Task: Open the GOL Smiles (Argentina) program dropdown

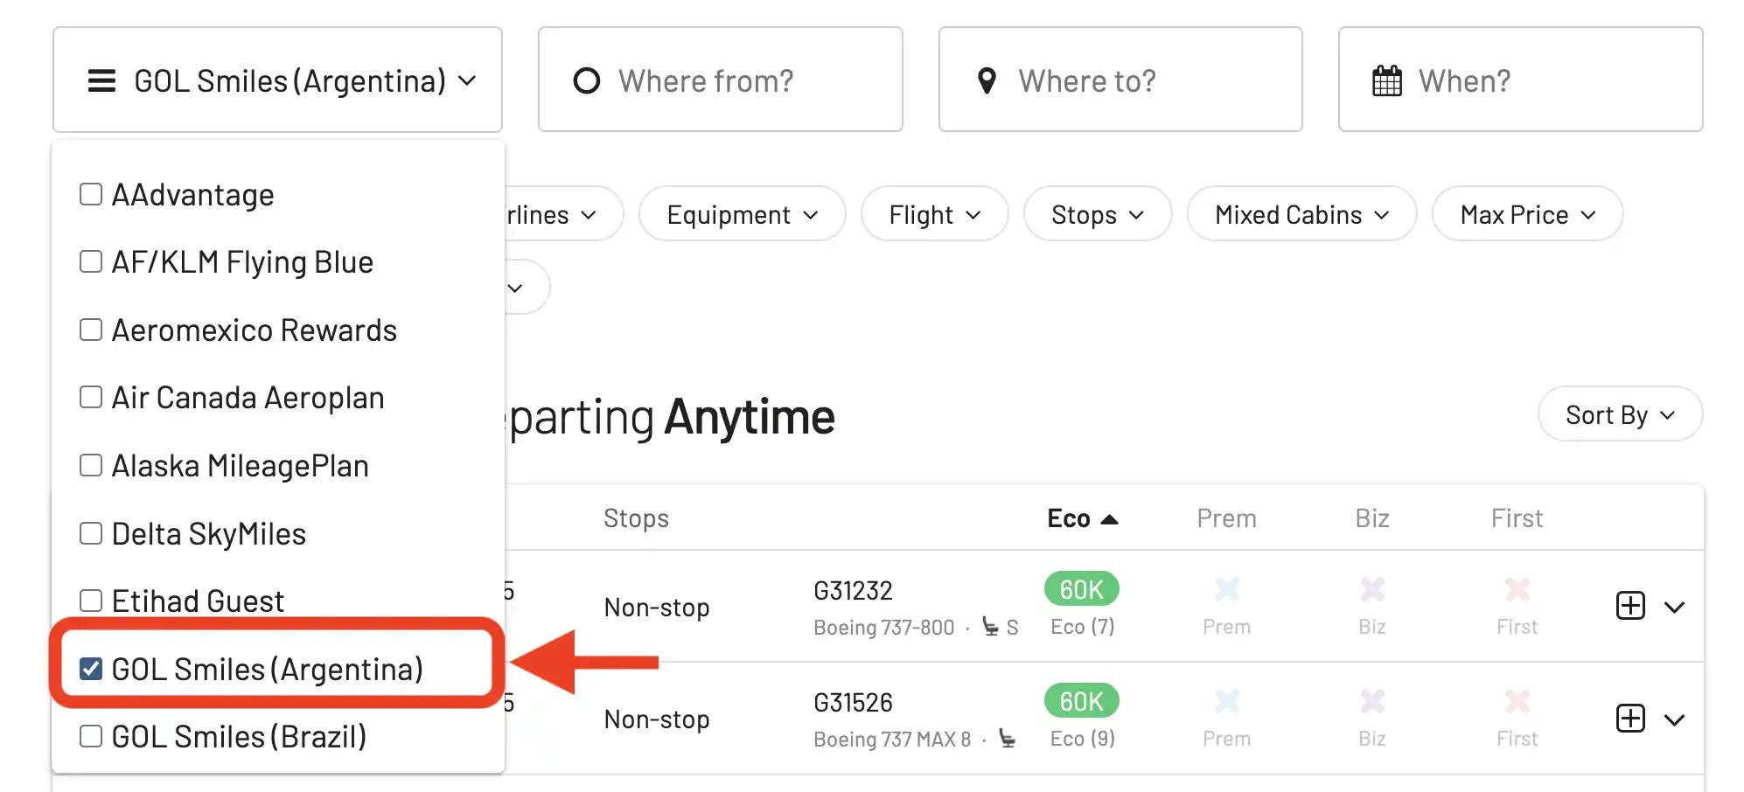Action: coord(277,80)
